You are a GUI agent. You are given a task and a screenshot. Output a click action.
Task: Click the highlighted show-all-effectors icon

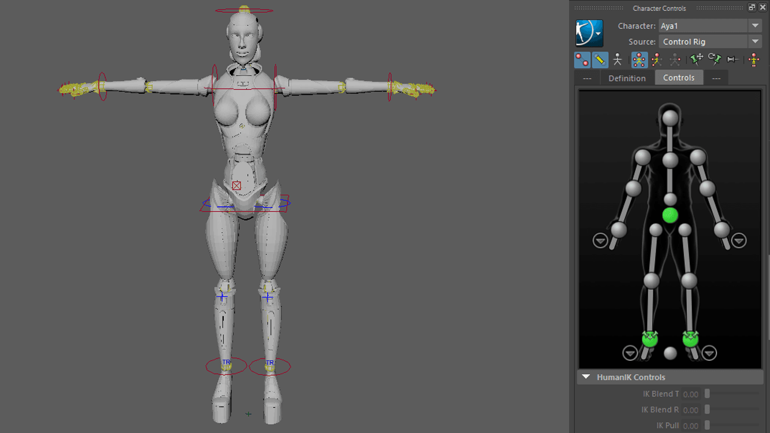click(x=639, y=60)
